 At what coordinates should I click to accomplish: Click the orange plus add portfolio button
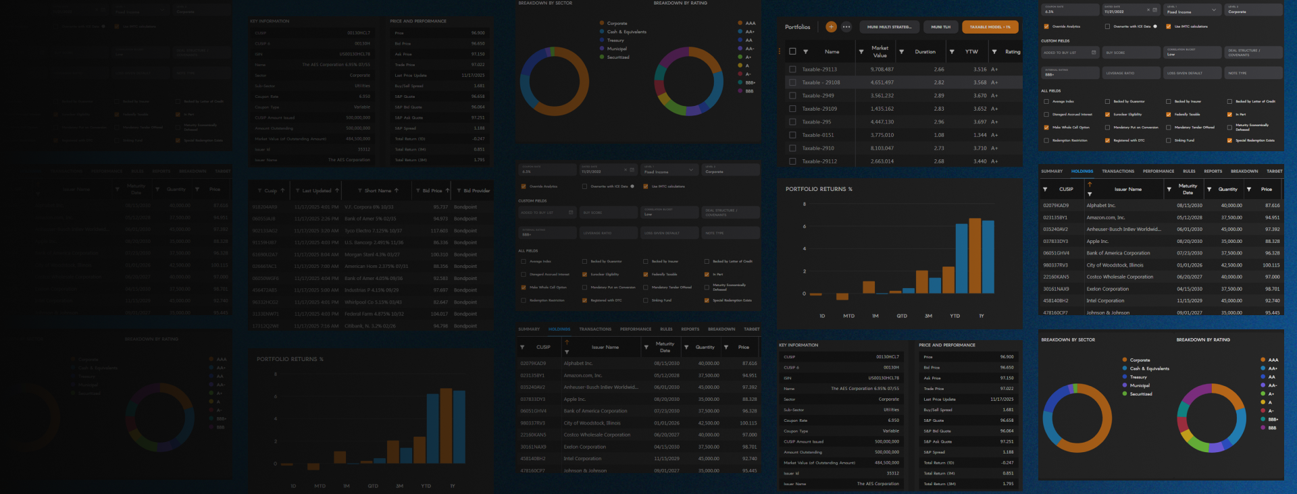point(831,27)
